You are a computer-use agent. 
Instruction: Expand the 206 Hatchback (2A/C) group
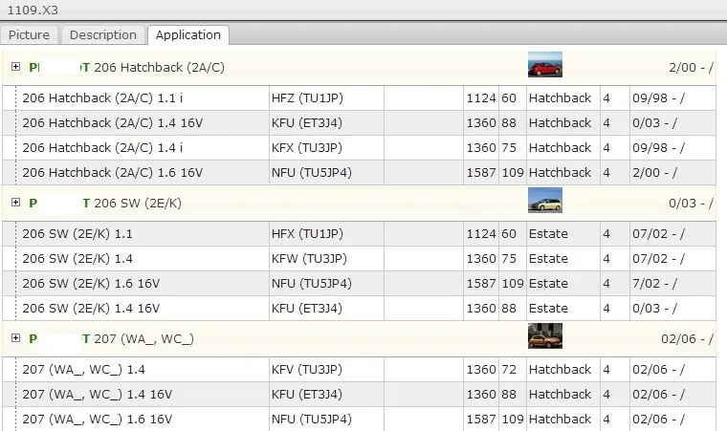(15, 67)
